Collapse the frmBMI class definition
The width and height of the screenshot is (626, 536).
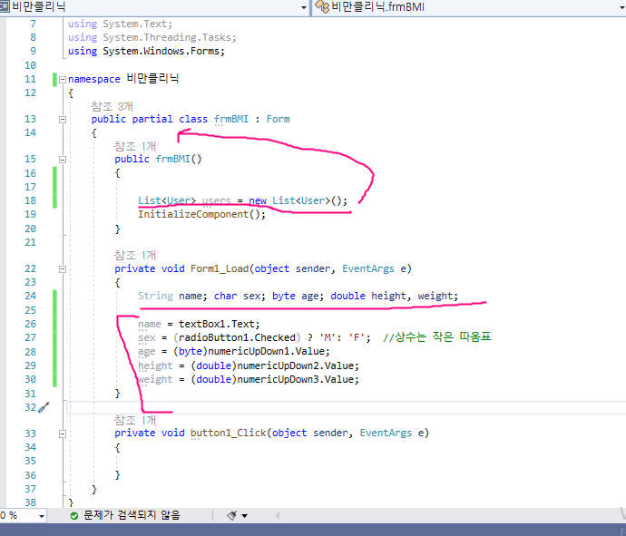(x=63, y=120)
